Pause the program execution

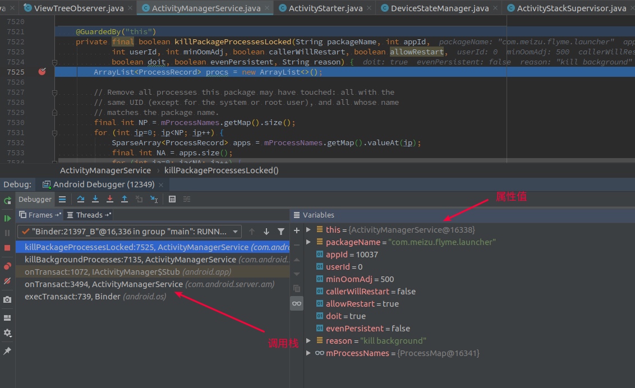click(x=7, y=233)
